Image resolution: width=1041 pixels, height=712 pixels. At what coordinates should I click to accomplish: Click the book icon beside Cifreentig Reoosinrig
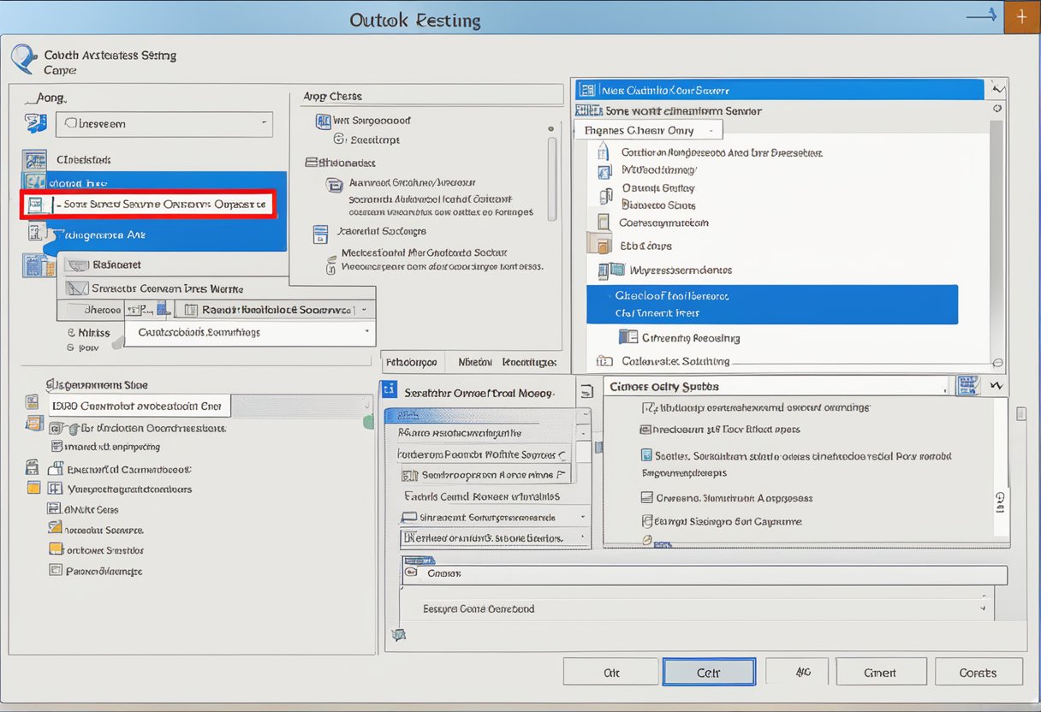coord(628,337)
